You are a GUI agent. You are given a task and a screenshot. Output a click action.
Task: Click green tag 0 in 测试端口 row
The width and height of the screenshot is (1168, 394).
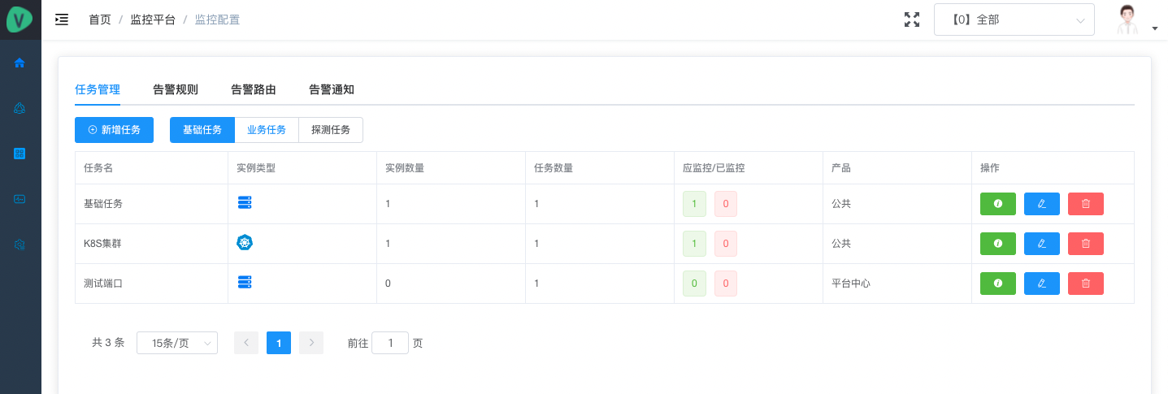pyautogui.click(x=694, y=284)
